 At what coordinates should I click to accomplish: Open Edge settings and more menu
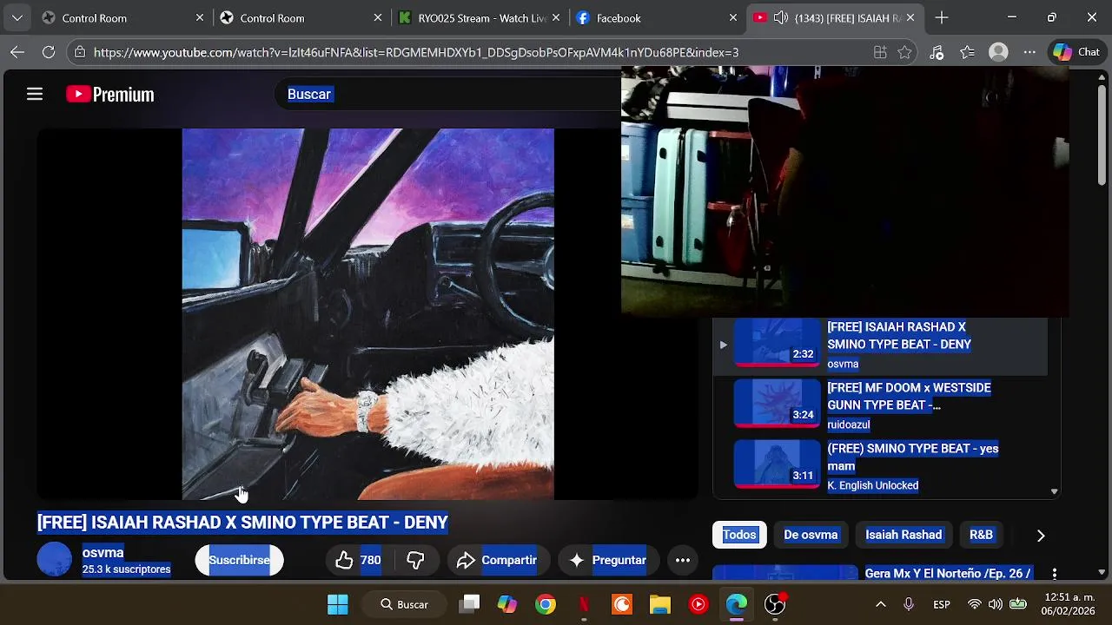[1029, 52]
